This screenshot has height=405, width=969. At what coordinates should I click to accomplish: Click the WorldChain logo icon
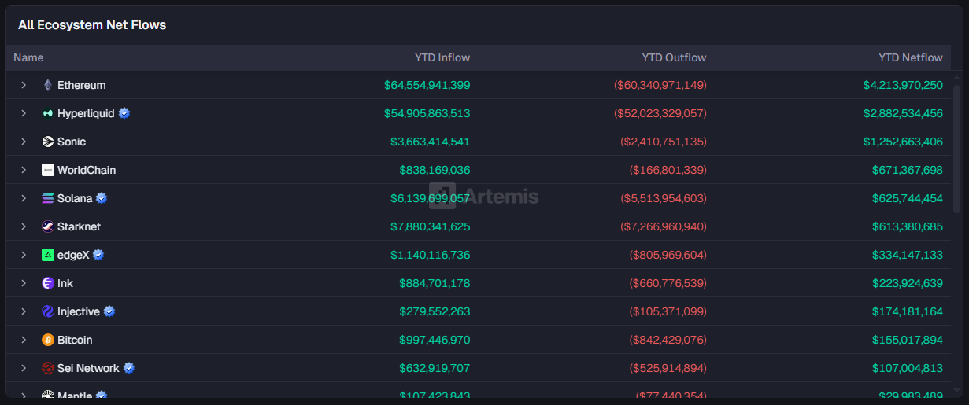tap(48, 170)
